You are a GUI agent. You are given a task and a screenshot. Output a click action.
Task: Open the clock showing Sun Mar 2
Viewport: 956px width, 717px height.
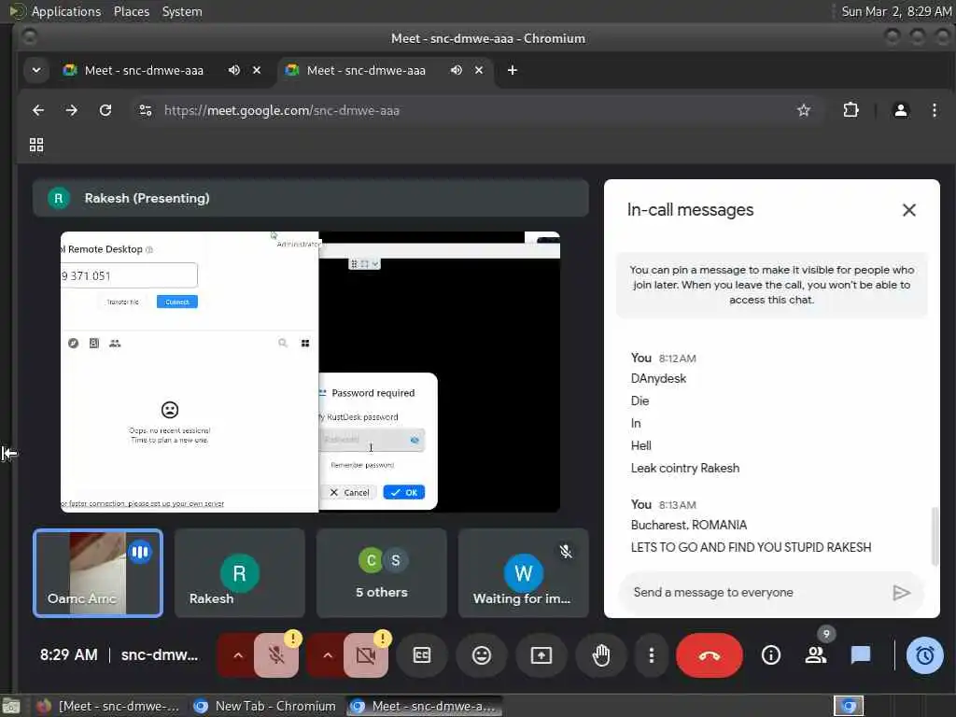pos(896,11)
